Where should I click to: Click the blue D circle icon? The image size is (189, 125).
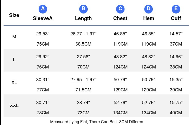click(149, 9)
